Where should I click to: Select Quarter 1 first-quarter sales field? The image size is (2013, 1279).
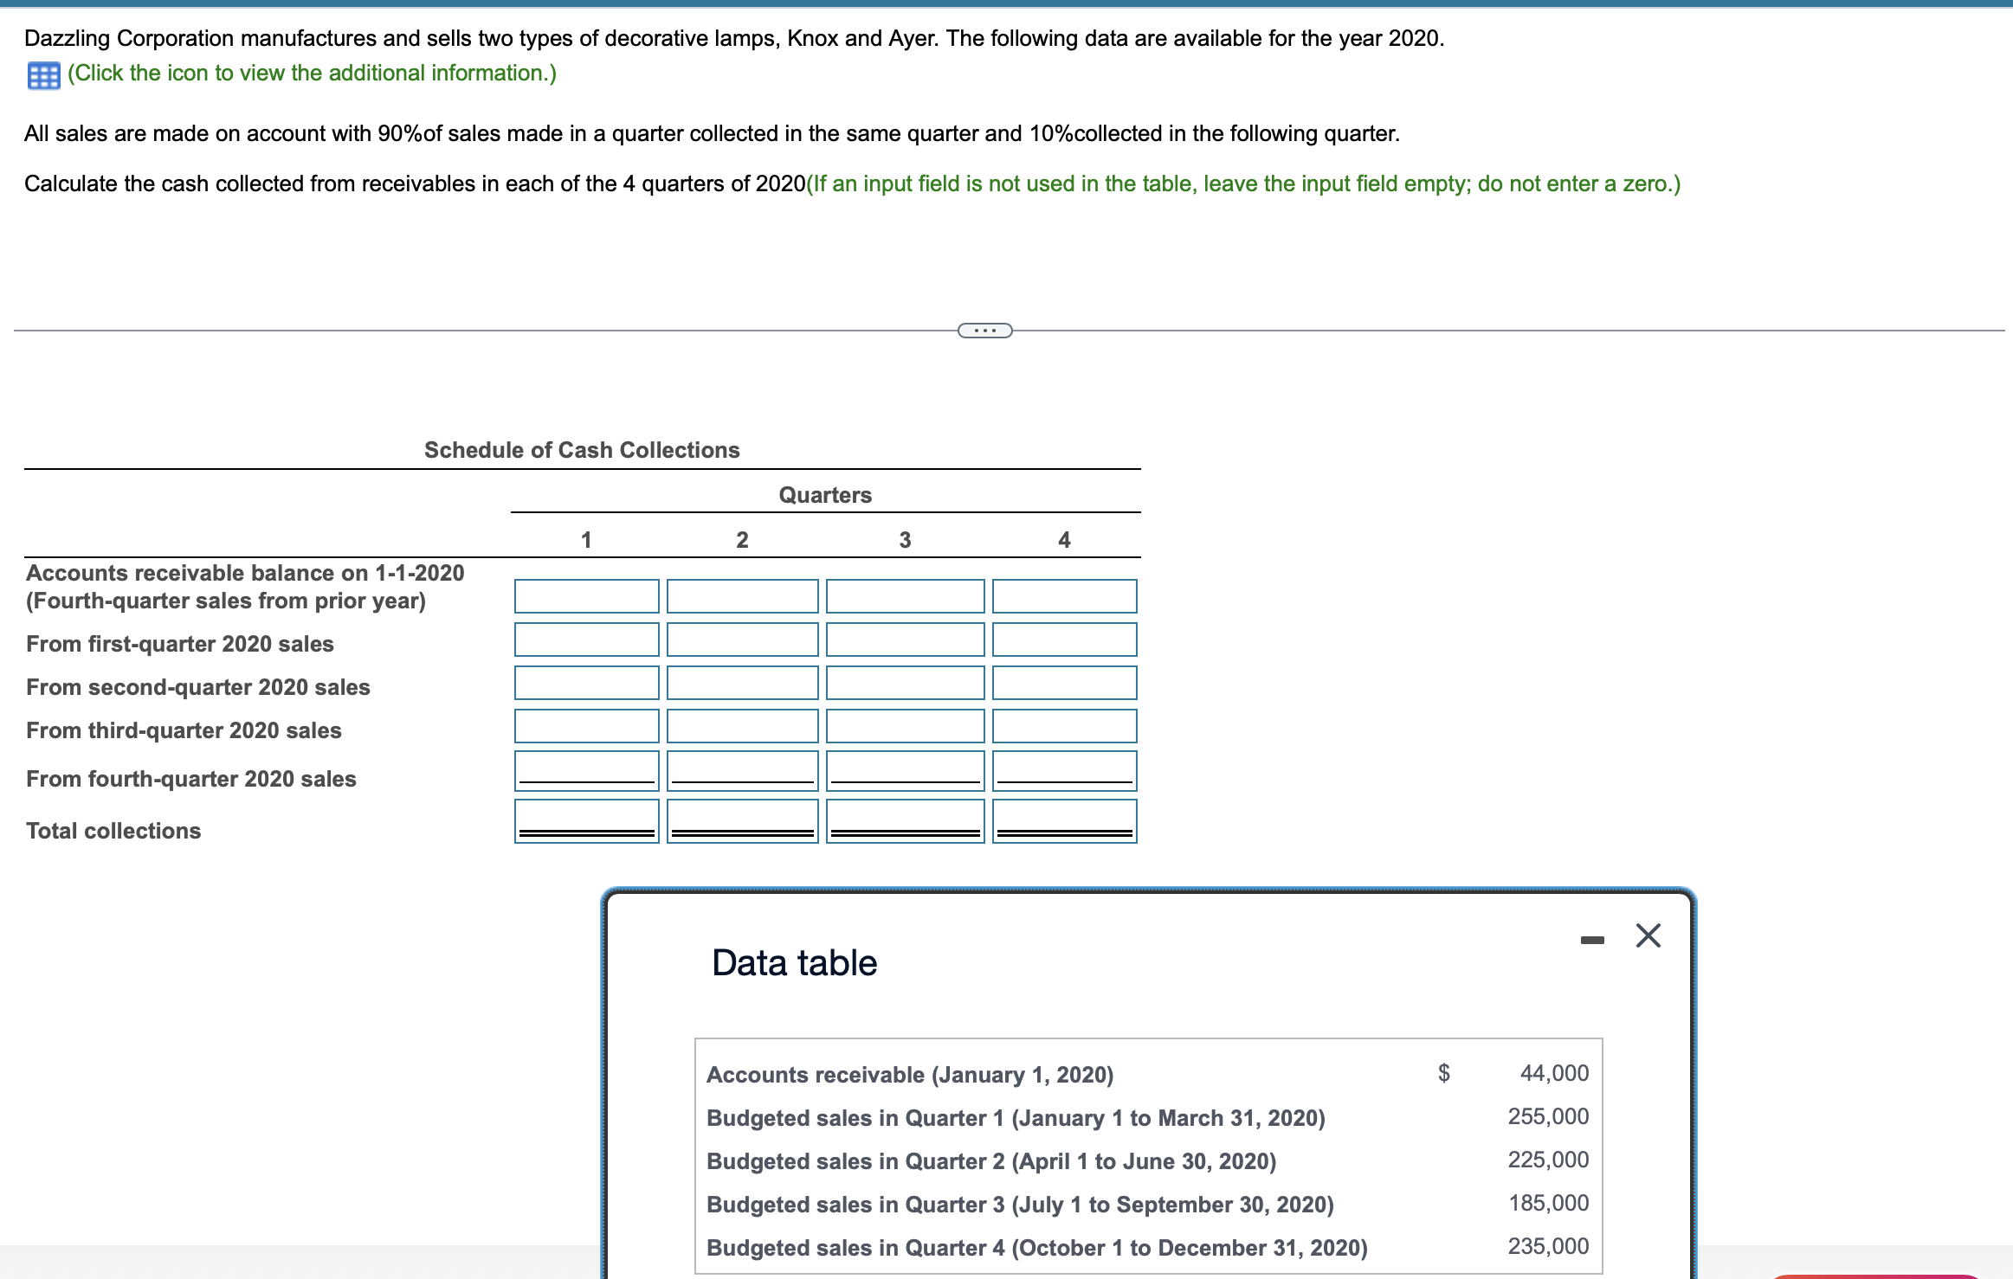click(x=586, y=639)
